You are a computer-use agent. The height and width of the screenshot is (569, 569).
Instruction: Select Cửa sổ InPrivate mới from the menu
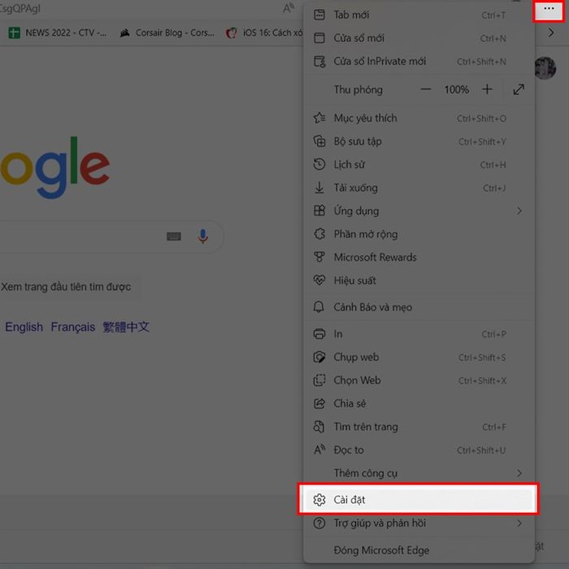(419, 61)
